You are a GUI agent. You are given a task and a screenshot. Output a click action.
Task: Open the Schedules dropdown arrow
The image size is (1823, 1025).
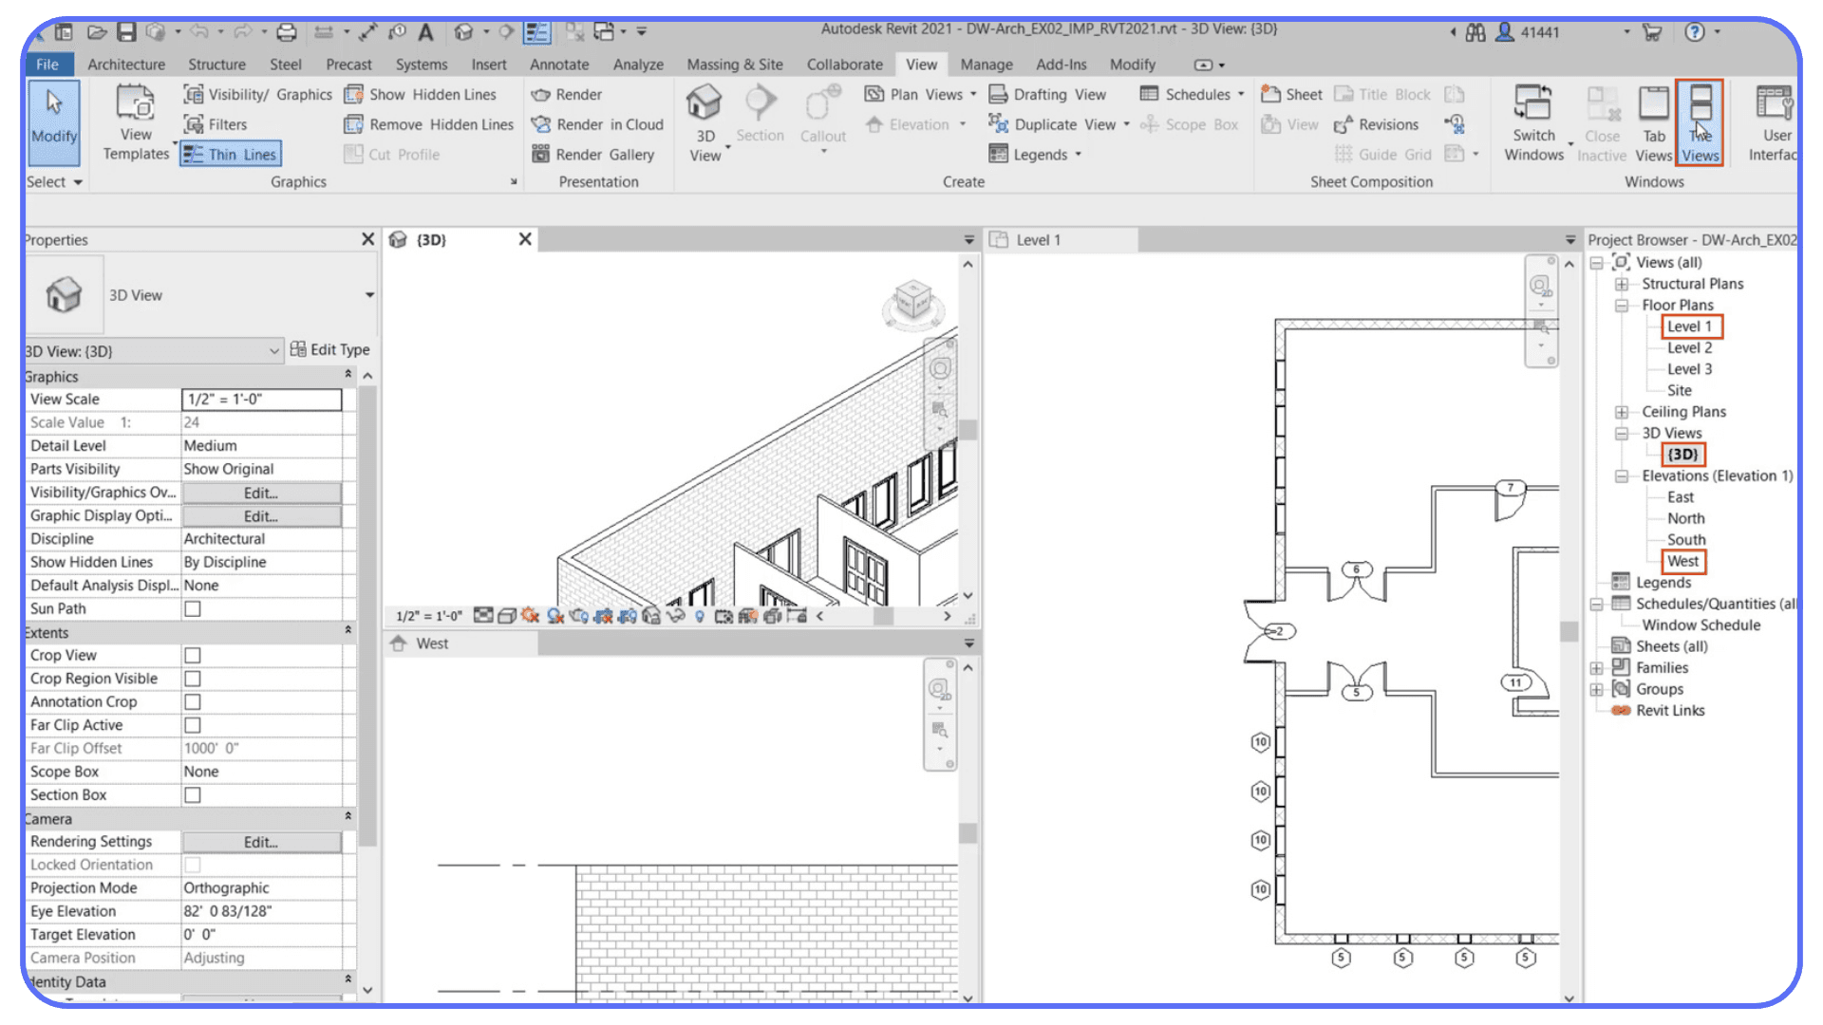pos(1239,94)
